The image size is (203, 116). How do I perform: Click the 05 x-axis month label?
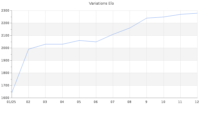(79, 102)
